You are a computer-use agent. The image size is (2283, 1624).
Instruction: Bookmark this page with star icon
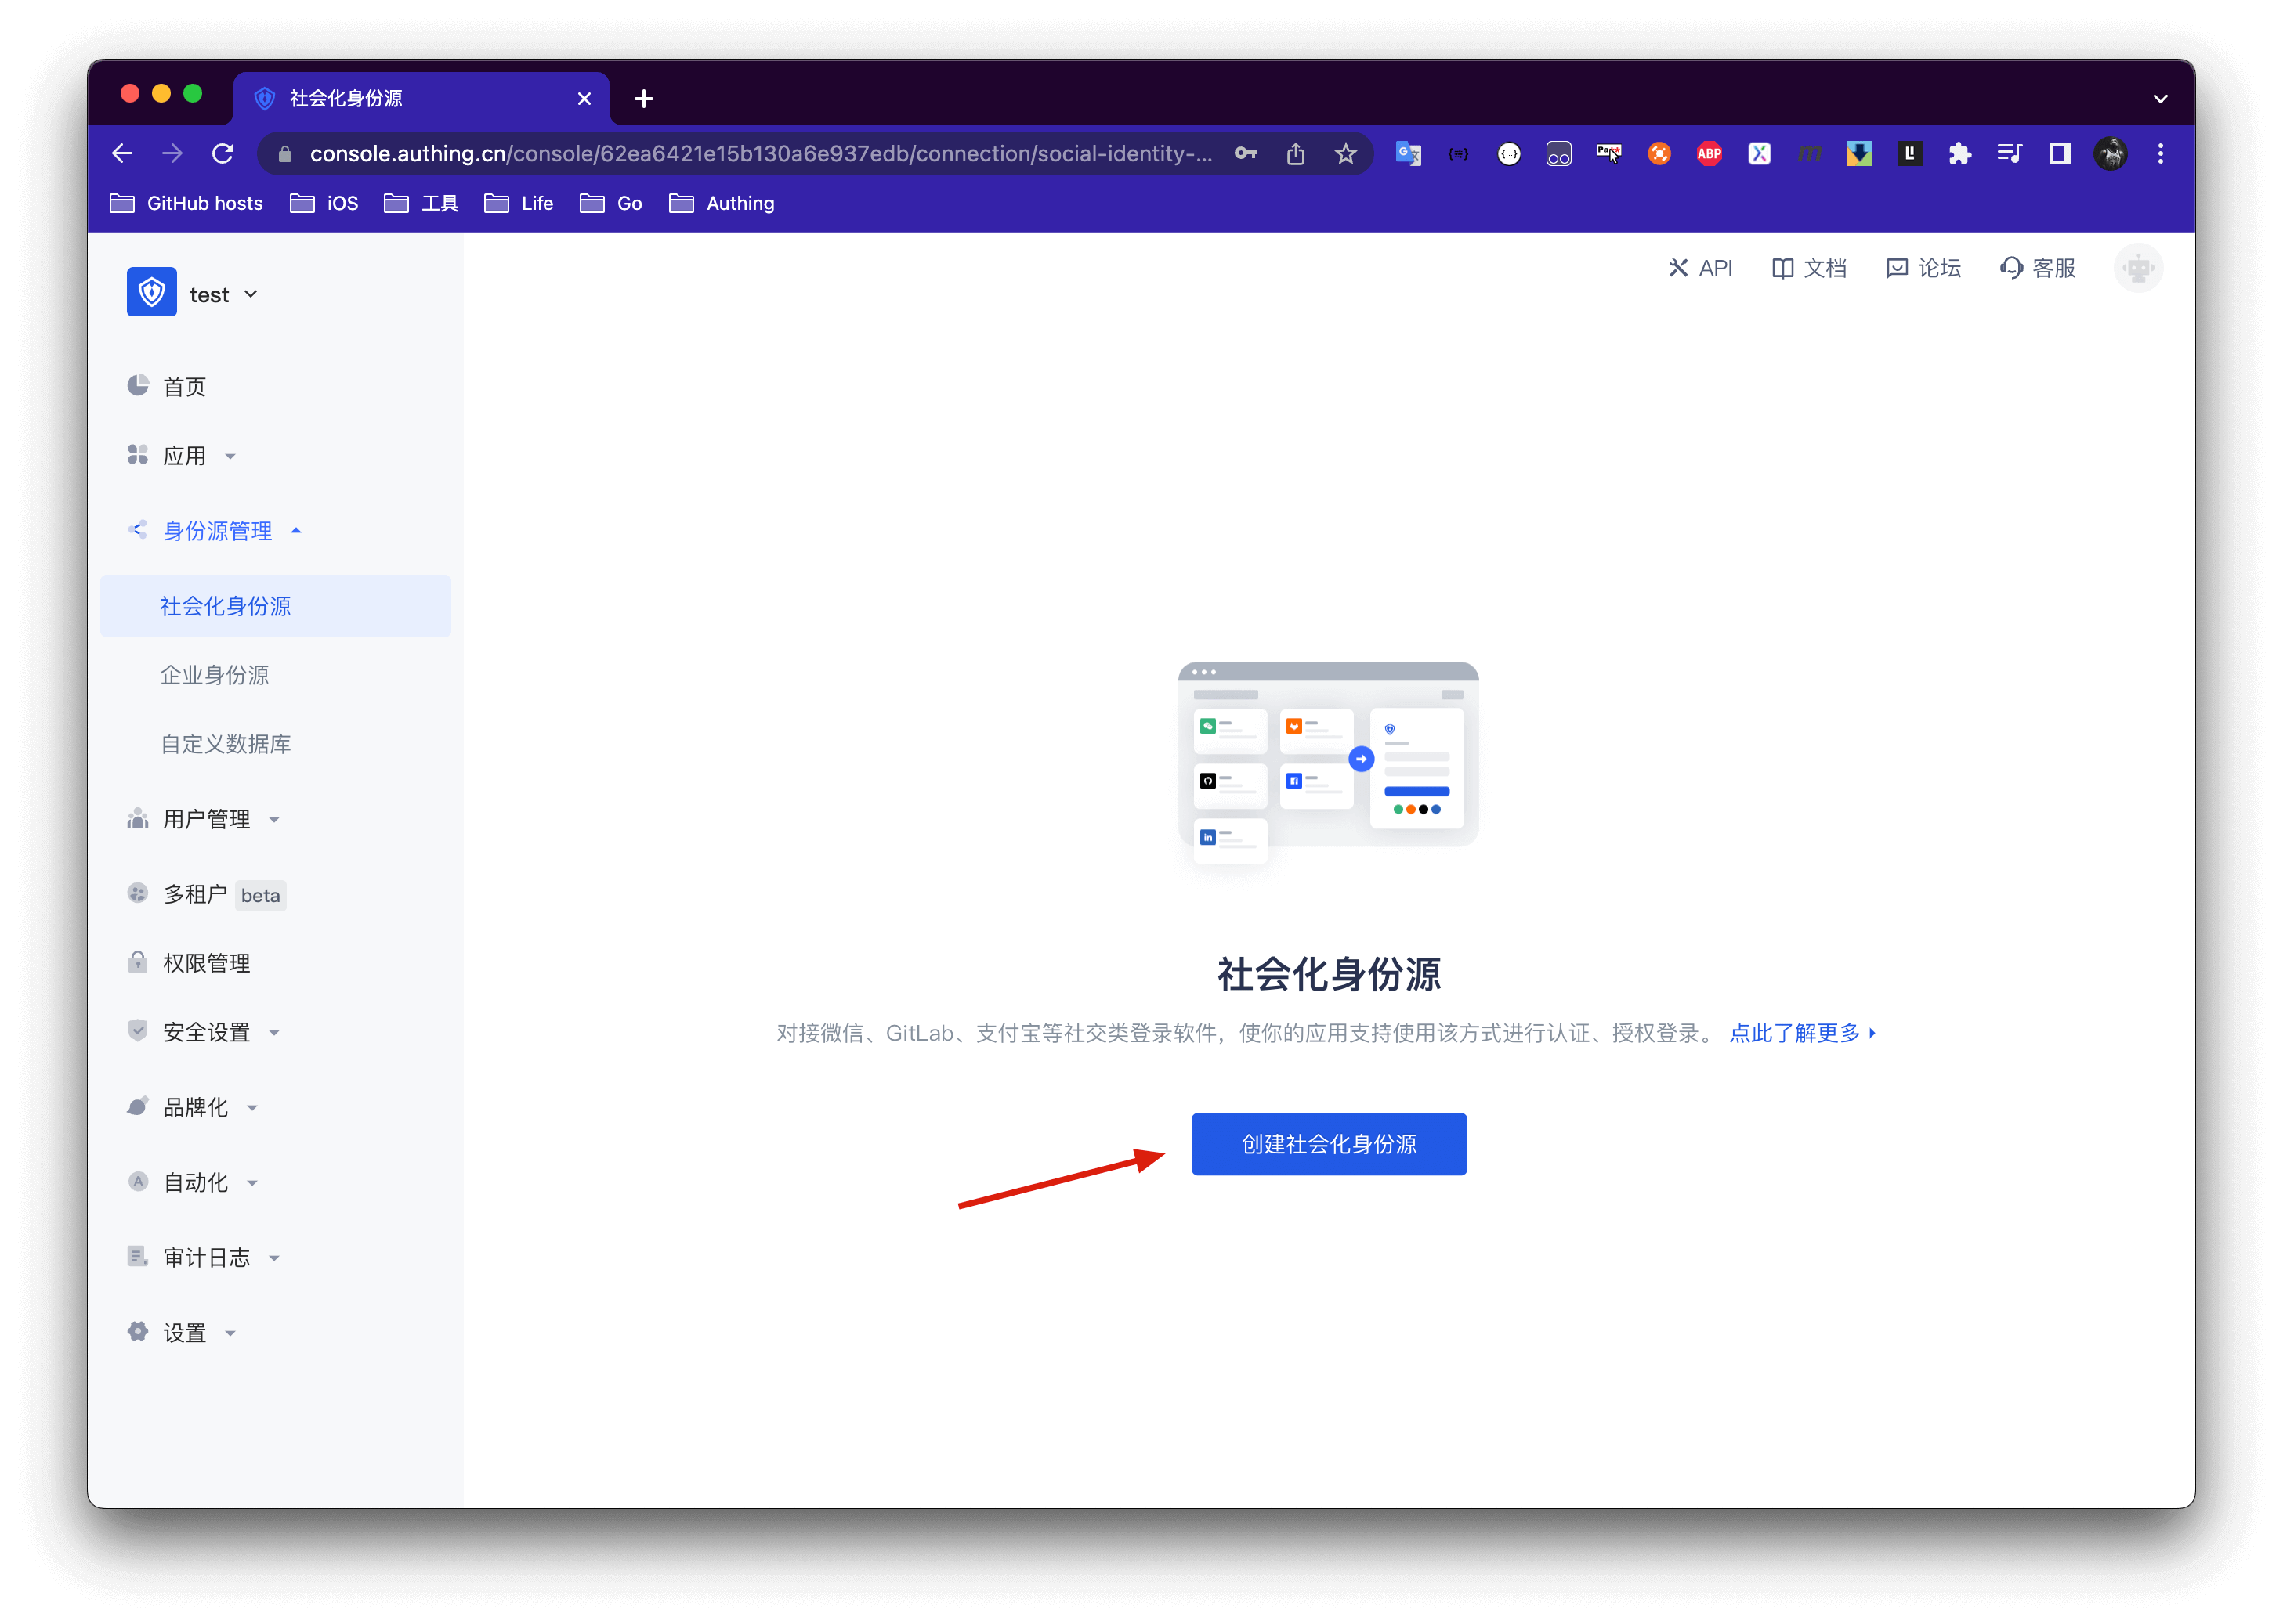click(1345, 154)
